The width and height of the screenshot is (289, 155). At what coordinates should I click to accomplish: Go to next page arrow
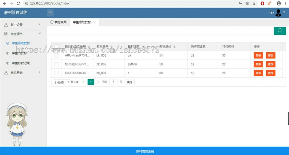[98, 82]
